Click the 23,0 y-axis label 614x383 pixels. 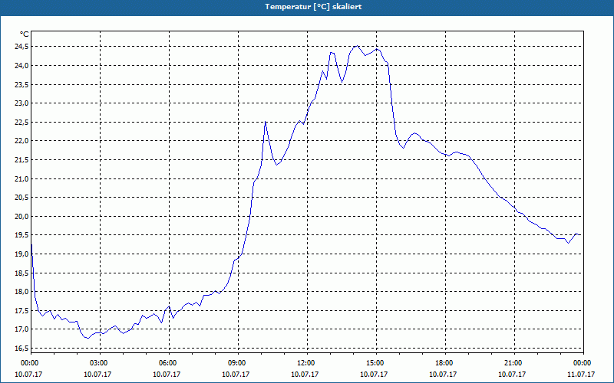pos(21,103)
